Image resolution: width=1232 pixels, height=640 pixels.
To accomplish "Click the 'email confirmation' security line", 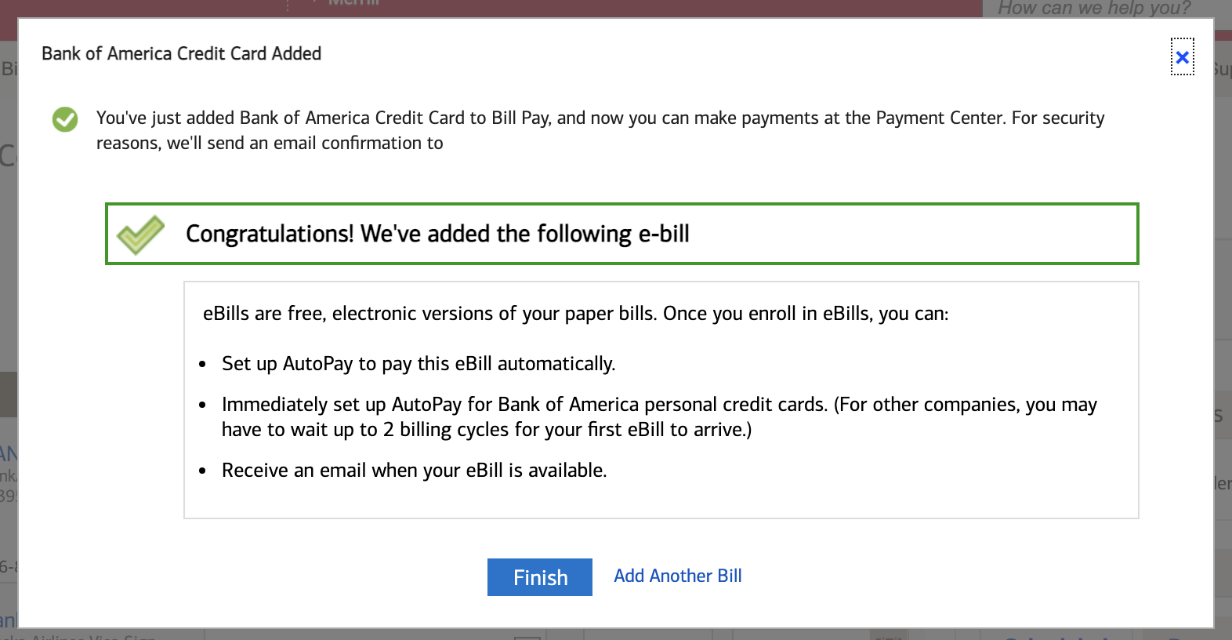I will [x=270, y=144].
